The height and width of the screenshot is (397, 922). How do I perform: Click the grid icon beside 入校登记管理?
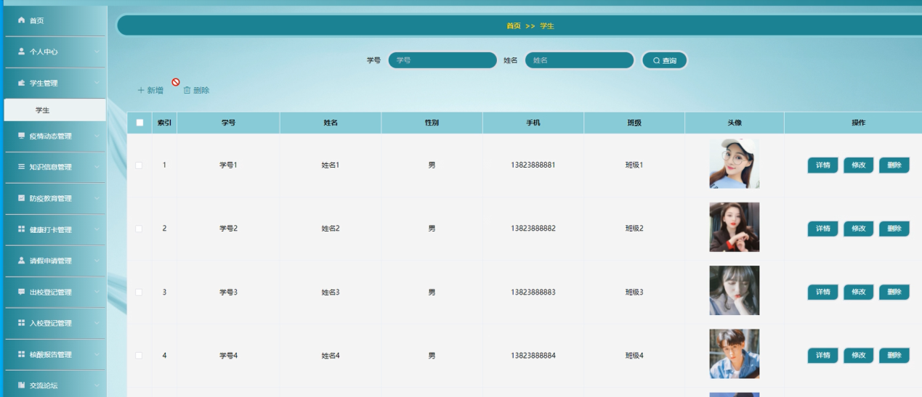[x=21, y=323]
